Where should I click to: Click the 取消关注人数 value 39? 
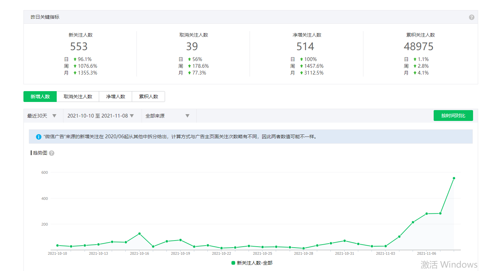click(192, 46)
